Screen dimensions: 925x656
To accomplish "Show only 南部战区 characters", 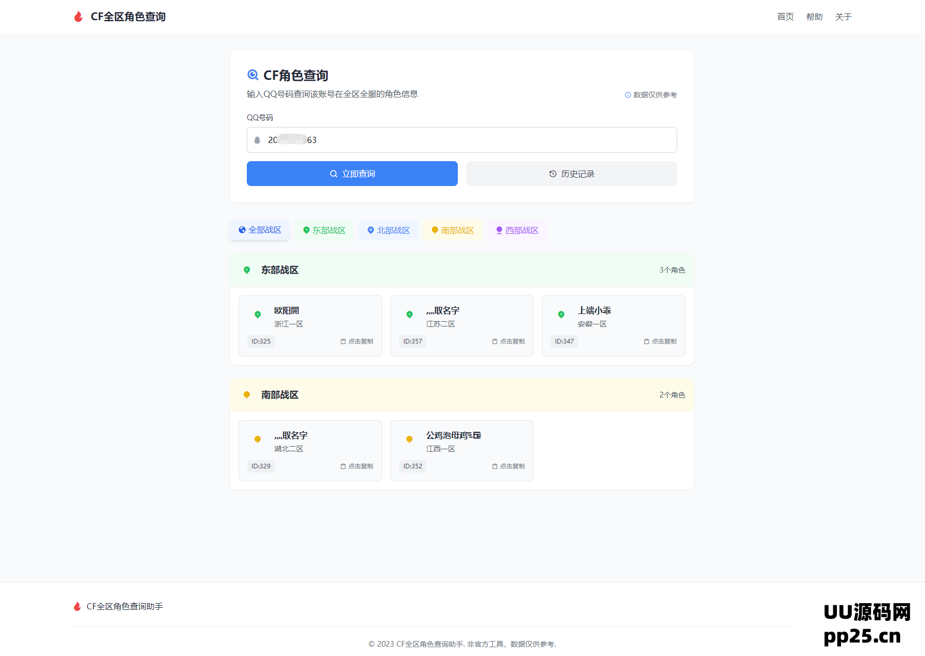I will pyautogui.click(x=453, y=230).
